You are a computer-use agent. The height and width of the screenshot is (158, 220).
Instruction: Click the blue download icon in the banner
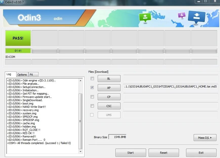coord(196,17)
